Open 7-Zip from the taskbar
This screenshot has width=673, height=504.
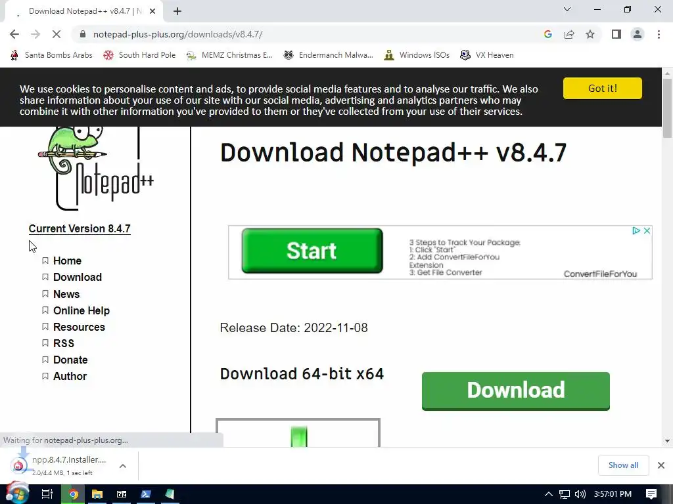pyautogui.click(x=122, y=494)
